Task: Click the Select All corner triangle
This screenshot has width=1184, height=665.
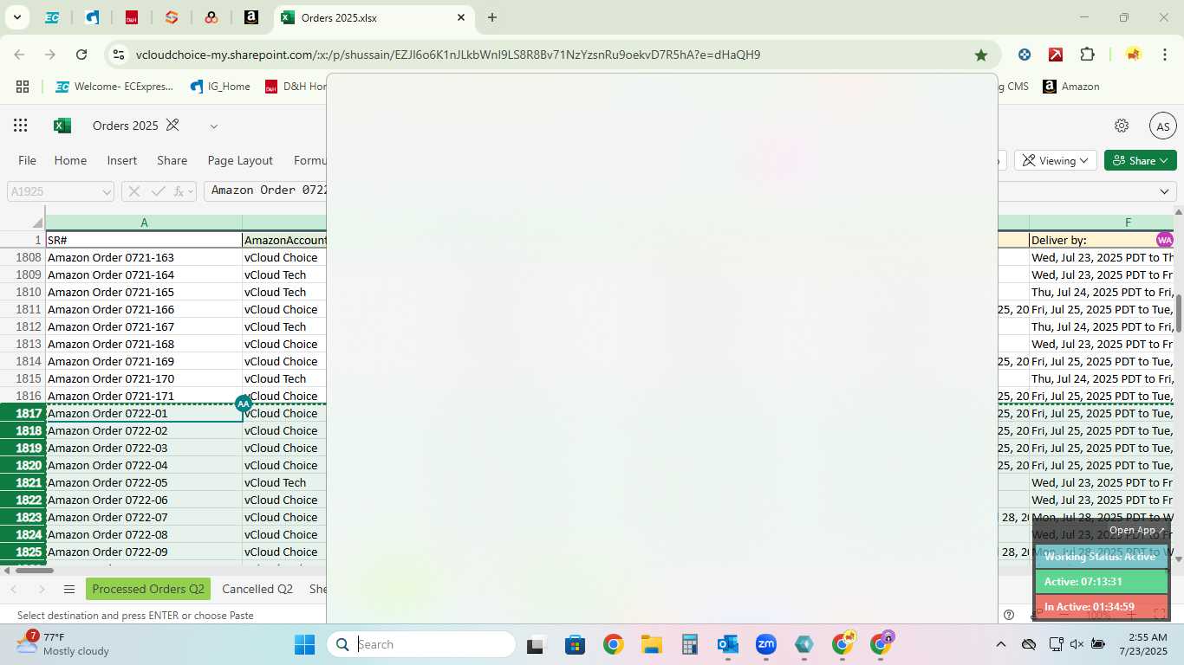Action: (x=37, y=223)
